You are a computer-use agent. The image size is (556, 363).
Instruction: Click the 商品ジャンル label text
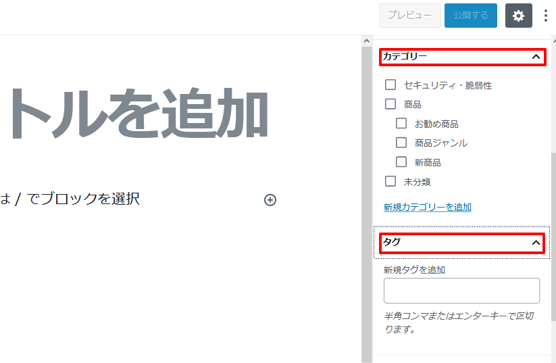coord(441,143)
